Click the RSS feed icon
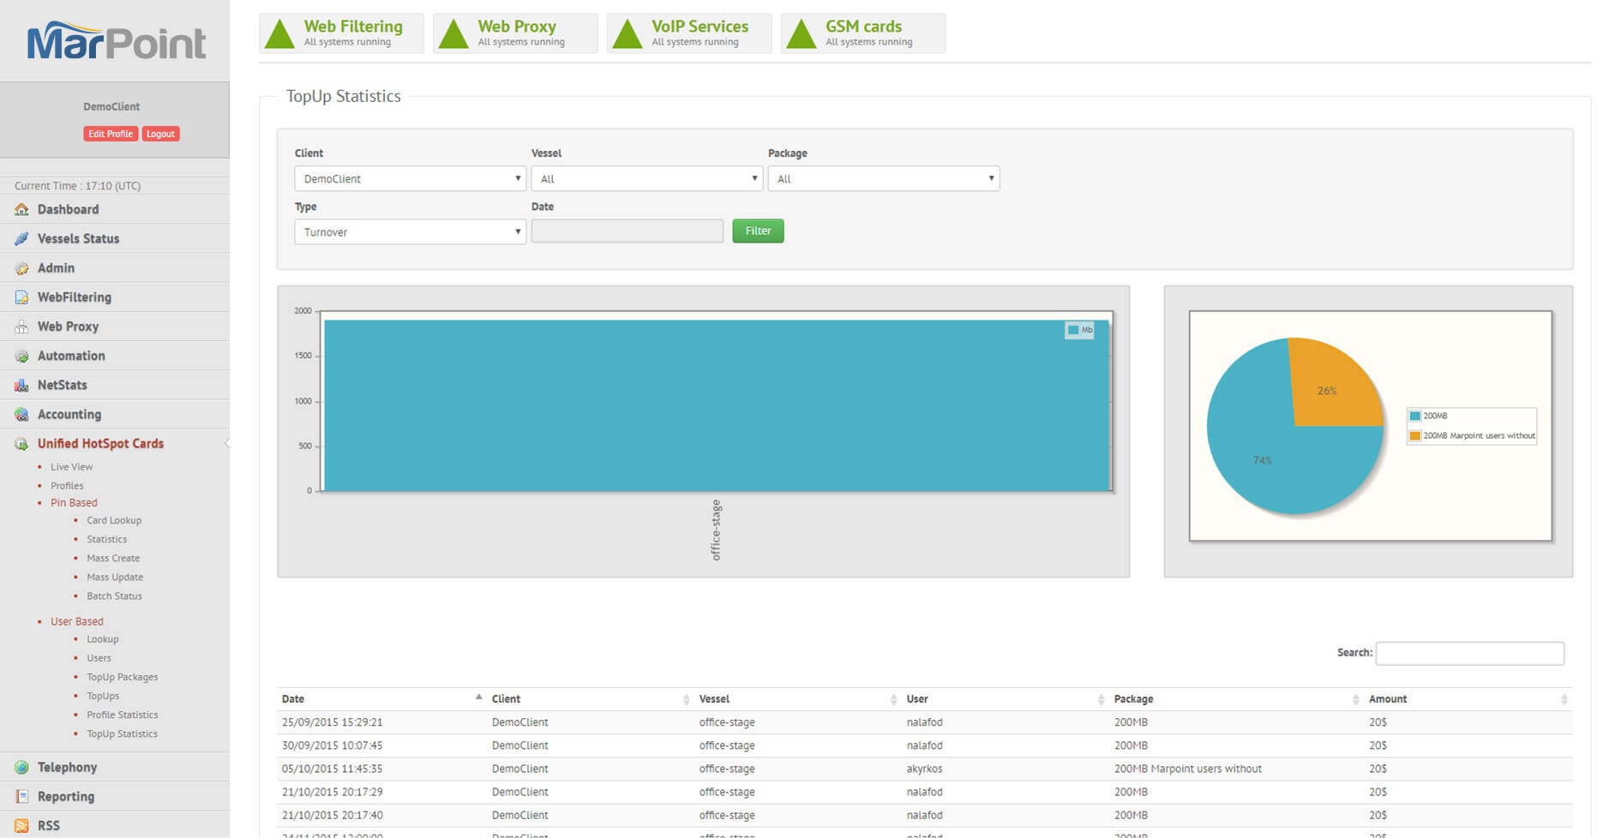Viewport: 1615px width, 838px height. coord(21,825)
